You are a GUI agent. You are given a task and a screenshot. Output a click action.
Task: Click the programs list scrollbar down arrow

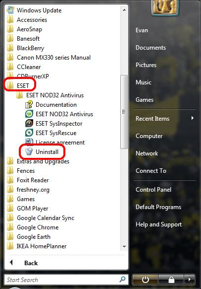coord(124,247)
